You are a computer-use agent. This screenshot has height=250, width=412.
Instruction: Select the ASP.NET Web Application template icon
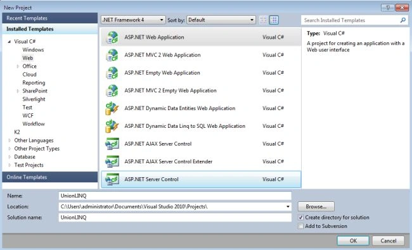[x=112, y=37]
